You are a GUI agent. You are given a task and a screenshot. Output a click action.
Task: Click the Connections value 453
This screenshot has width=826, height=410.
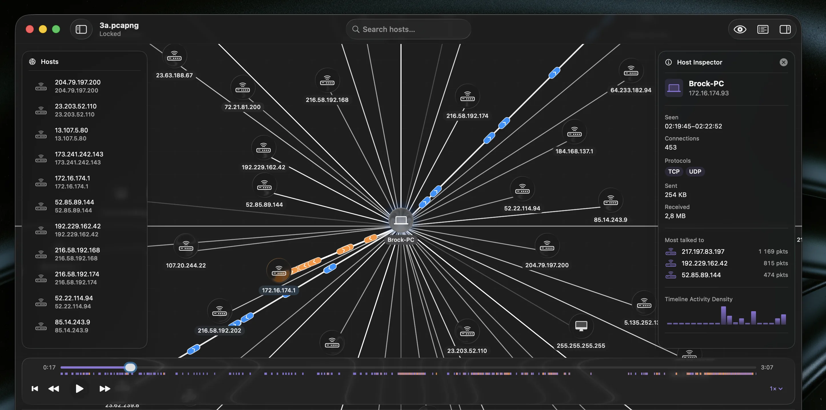(x=671, y=147)
